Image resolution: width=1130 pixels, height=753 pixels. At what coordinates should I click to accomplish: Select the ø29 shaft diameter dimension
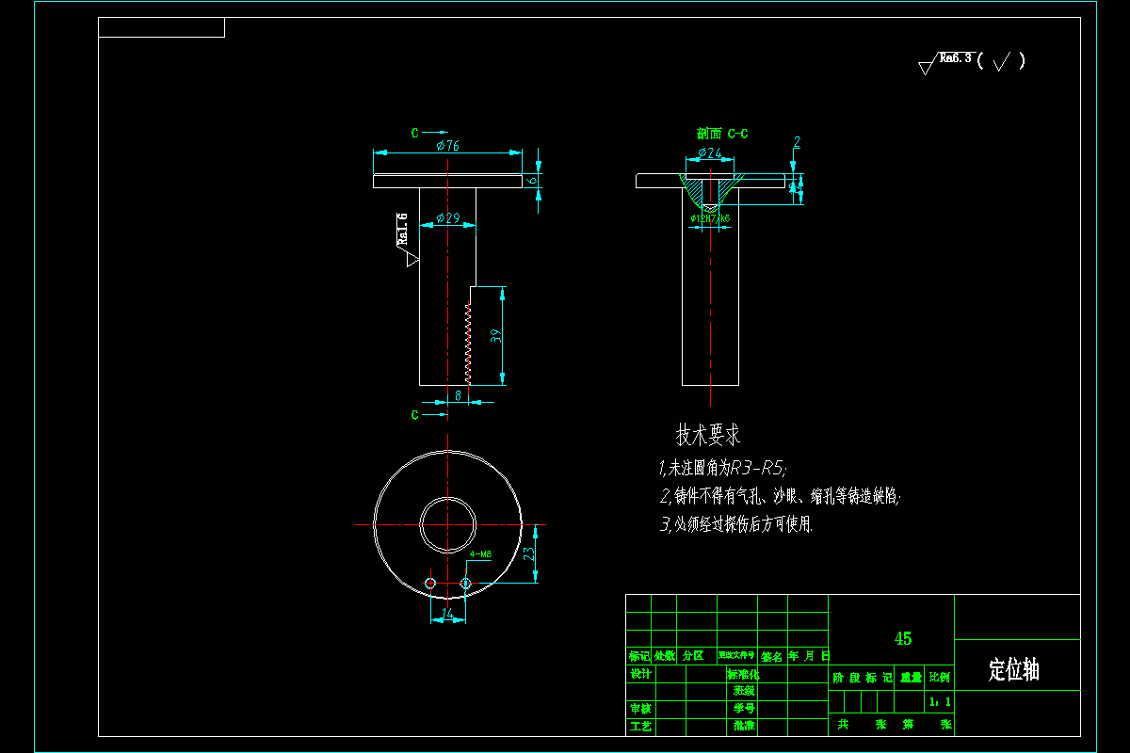[448, 219]
